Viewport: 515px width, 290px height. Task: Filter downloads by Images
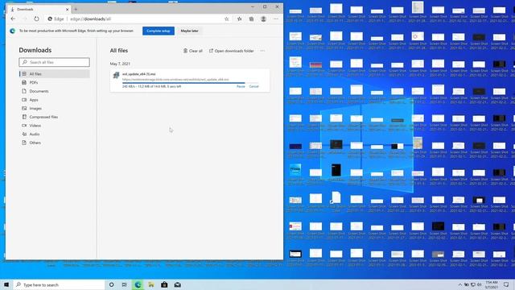[54, 108]
